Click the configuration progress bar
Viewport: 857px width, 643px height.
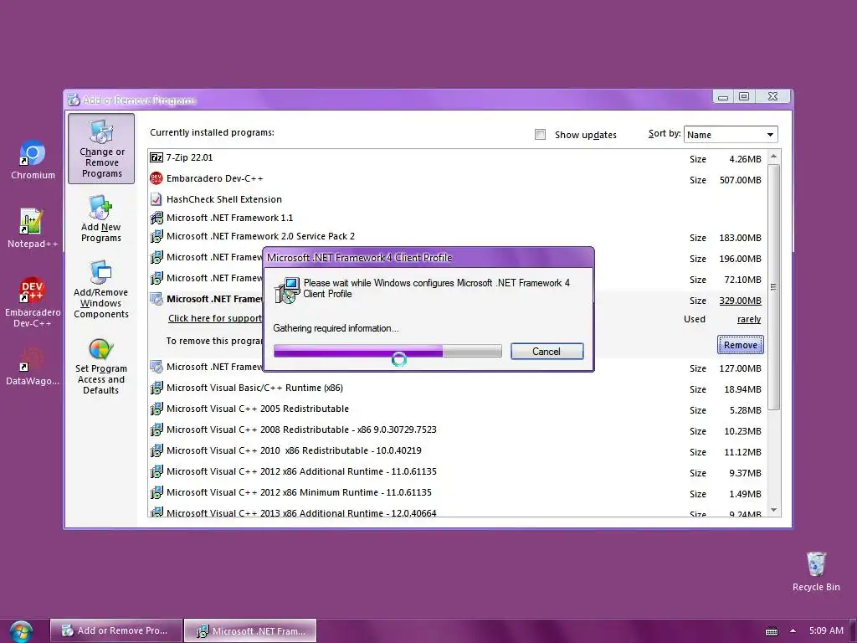[387, 351]
